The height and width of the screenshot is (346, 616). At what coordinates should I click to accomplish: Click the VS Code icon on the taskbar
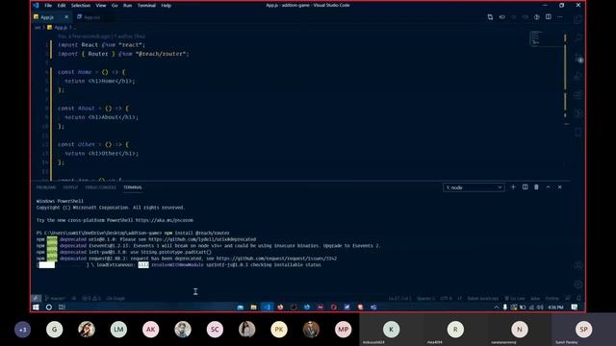pos(268,308)
